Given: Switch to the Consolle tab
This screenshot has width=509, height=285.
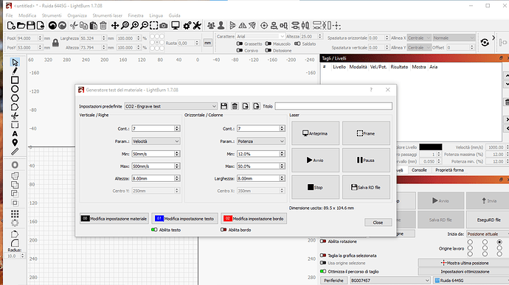Looking at the screenshot, I should tap(419, 170).
